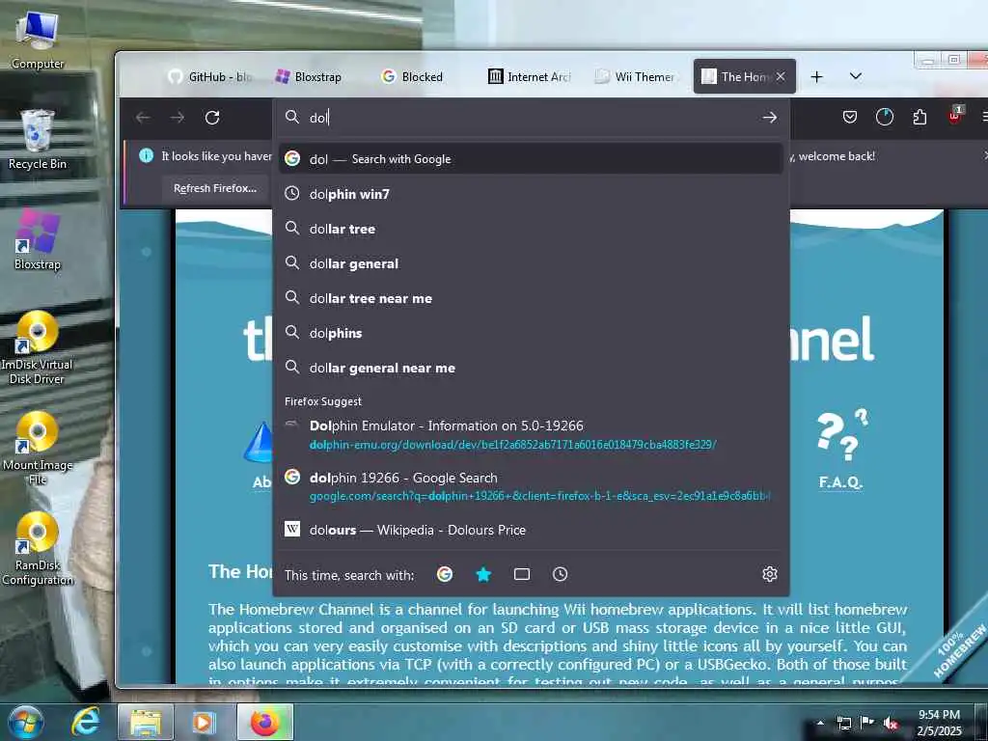988x741 pixels.
Task: Open ImDisk Virtual Disk Driver shortcut
Action: pos(37,347)
